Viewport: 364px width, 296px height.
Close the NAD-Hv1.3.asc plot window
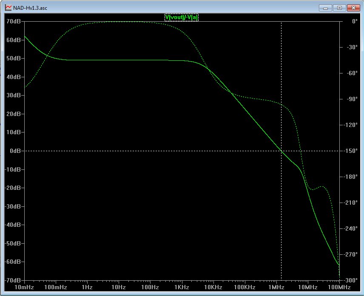[353, 8]
